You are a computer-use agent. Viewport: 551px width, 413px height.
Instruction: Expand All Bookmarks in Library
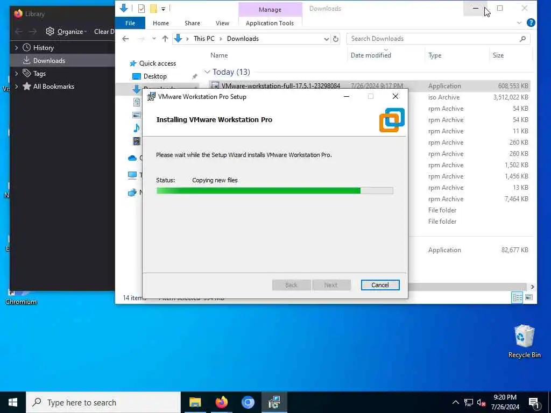point(16,87)
